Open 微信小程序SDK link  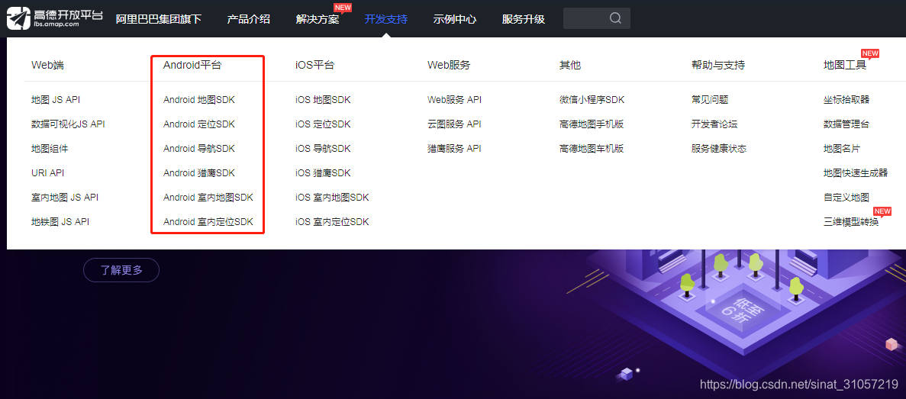(x=592, y=99)
